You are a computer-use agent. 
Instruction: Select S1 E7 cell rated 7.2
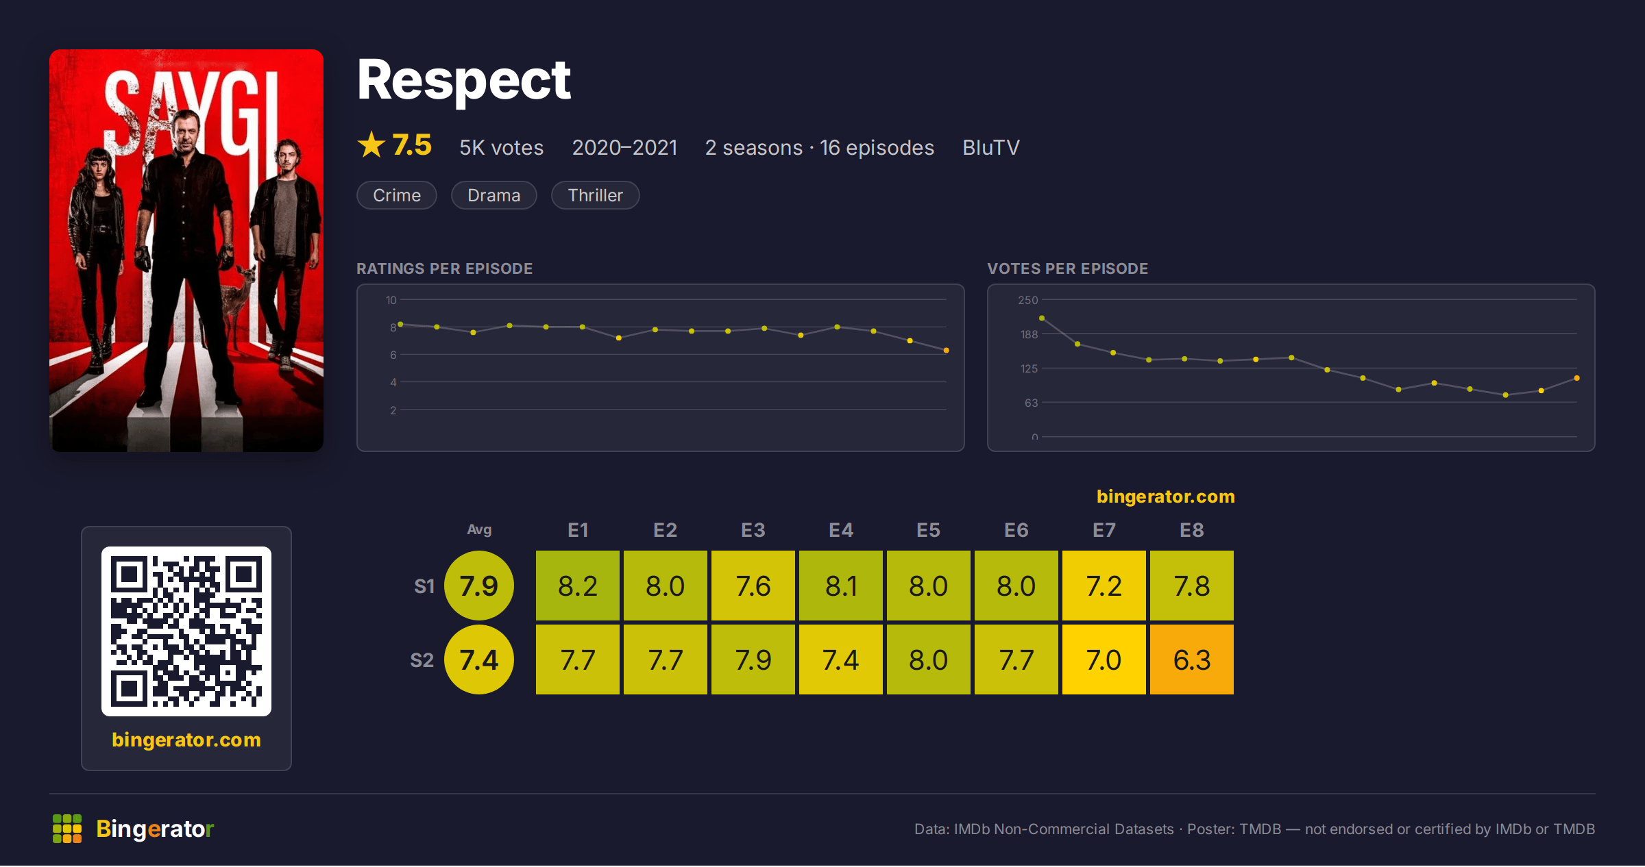point(1104,586)
